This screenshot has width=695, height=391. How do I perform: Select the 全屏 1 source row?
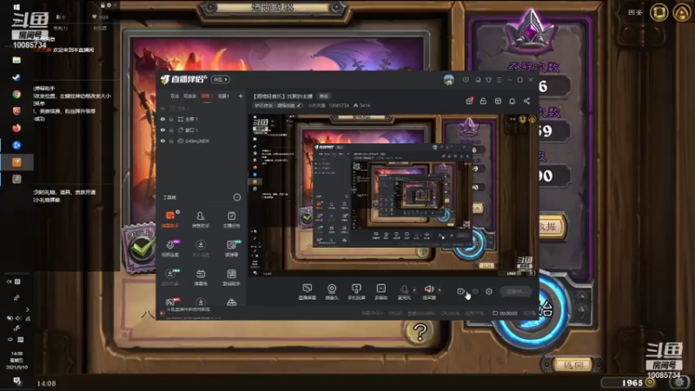(x=202, y=119)
